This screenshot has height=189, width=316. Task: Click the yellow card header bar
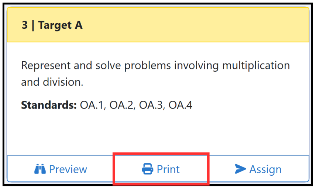point(158,25)
